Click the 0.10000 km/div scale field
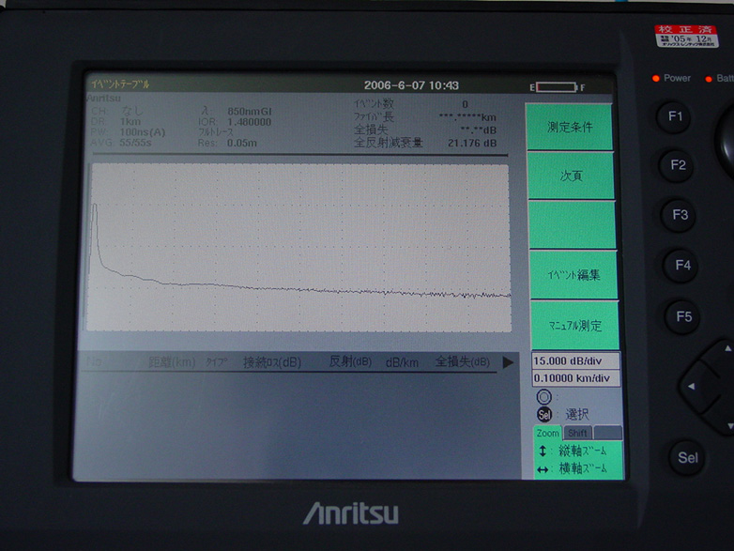Viewport: 734px width, 551px height. (x=576, y=378)
